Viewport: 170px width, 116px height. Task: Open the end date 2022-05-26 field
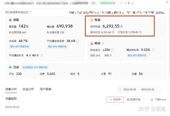148,90
